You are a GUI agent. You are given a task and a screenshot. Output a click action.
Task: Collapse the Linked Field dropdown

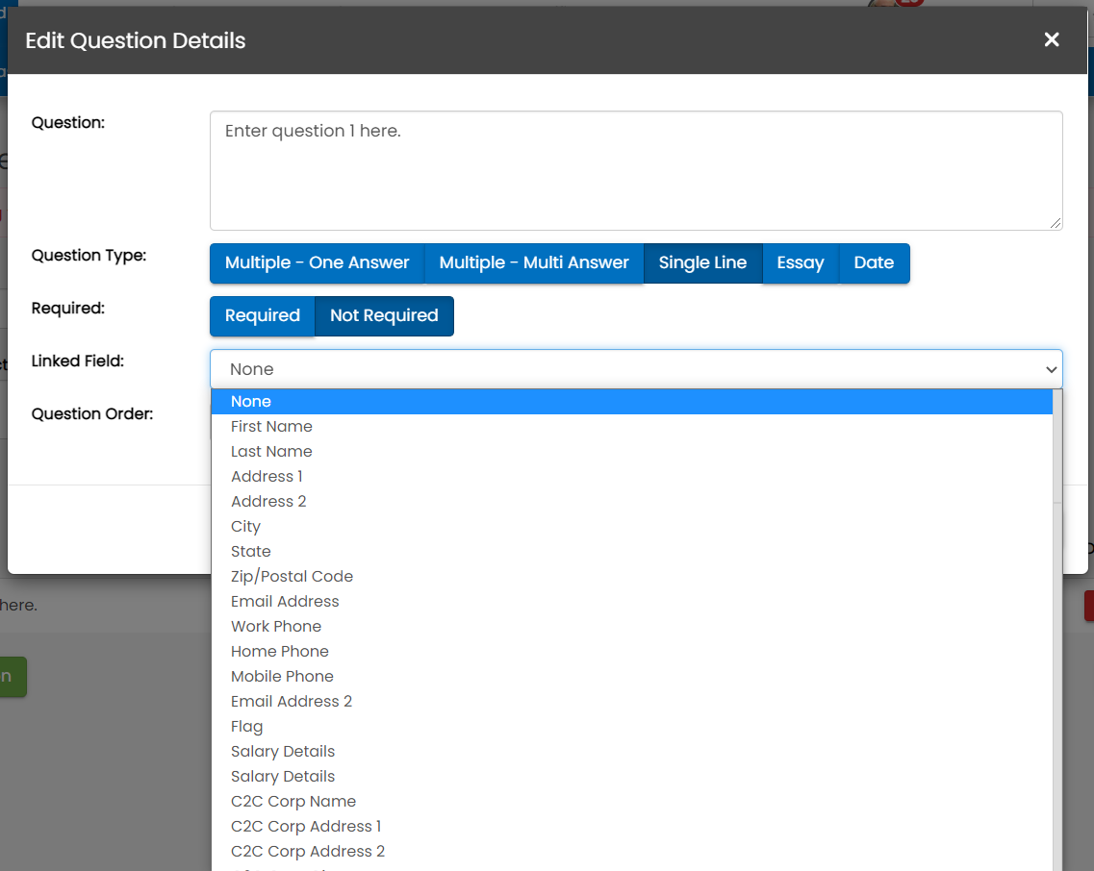[x=635, y=369]
